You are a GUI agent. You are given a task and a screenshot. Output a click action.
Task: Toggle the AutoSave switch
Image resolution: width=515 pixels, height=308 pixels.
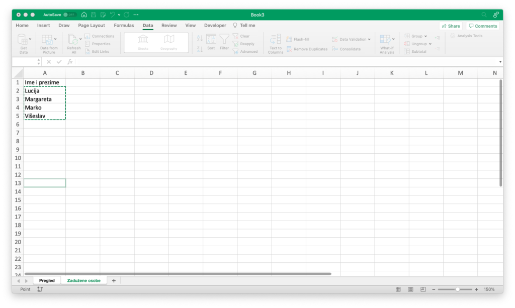(x=69, y=15)
